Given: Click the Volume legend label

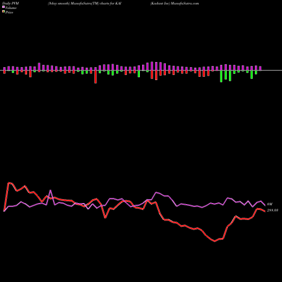Looking at the screenshot, I should (x=11, y=8).
